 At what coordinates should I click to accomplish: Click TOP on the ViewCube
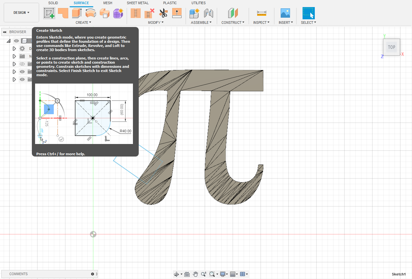[x=391, y=47]
